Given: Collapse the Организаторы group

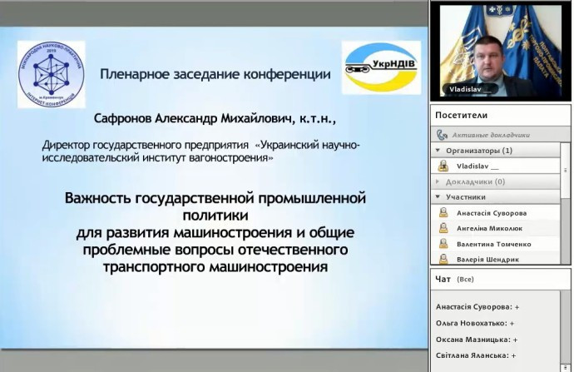Looking at the screenshot, I should click(438, 151).
